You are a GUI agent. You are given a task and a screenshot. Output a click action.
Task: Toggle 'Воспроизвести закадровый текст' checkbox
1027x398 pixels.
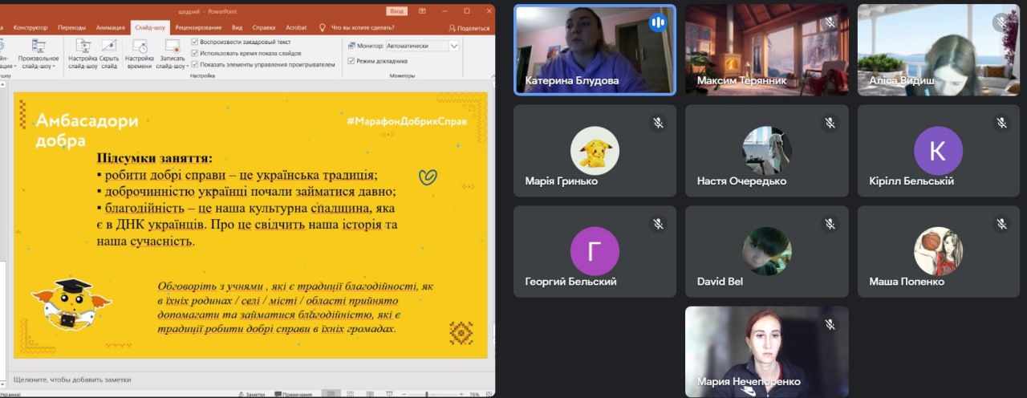[x=195, y=41]
